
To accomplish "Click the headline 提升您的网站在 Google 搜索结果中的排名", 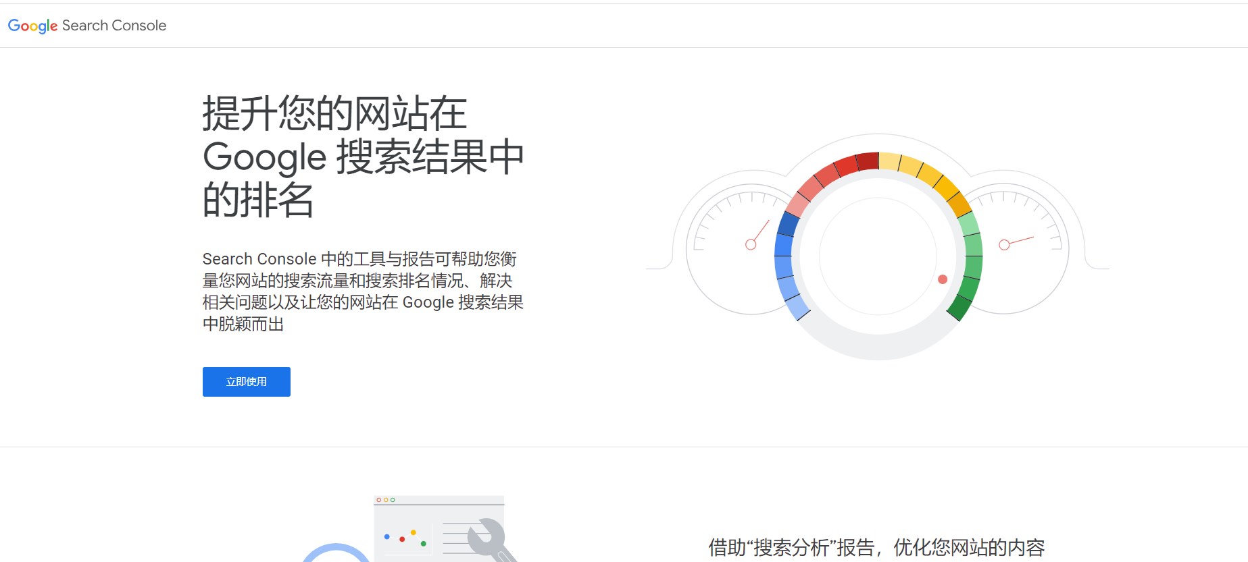I will pos(363,157).
